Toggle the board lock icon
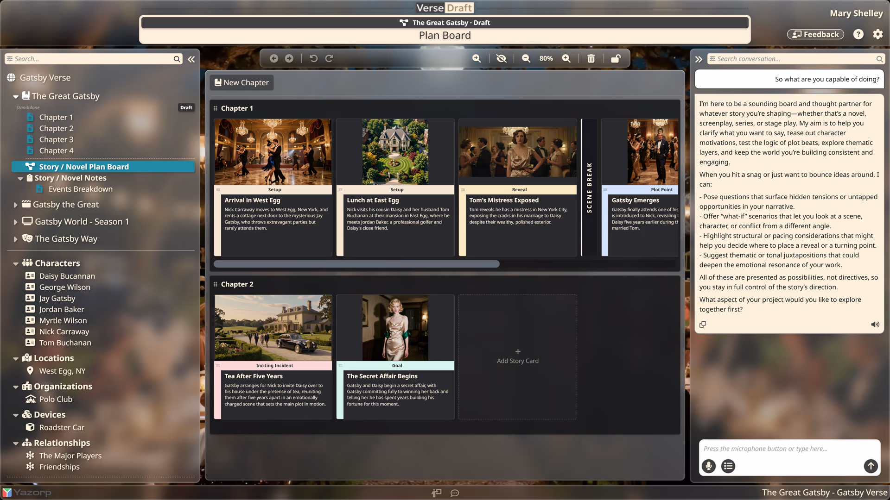890x500 pixels. (x=616, y=58)
